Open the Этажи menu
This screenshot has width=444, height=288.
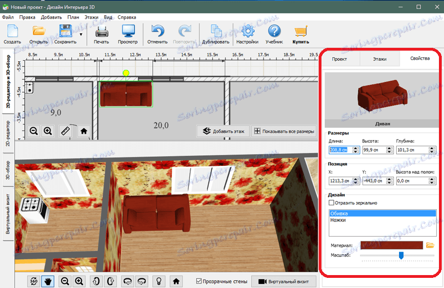(x=91, y=17)
